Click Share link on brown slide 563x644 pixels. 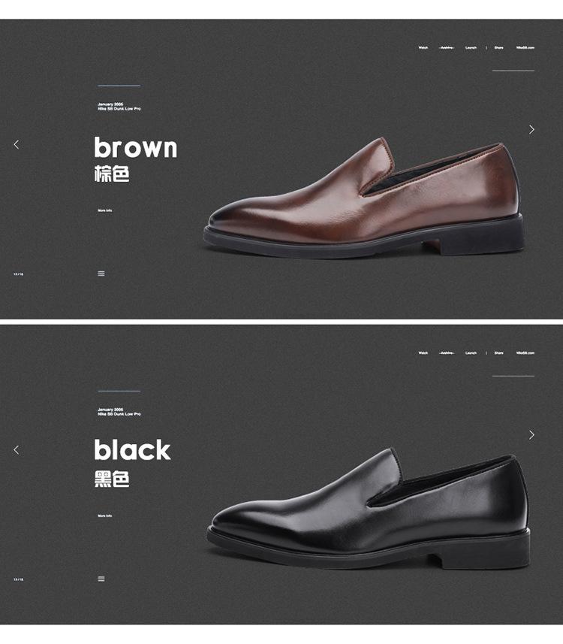(499, 47)
